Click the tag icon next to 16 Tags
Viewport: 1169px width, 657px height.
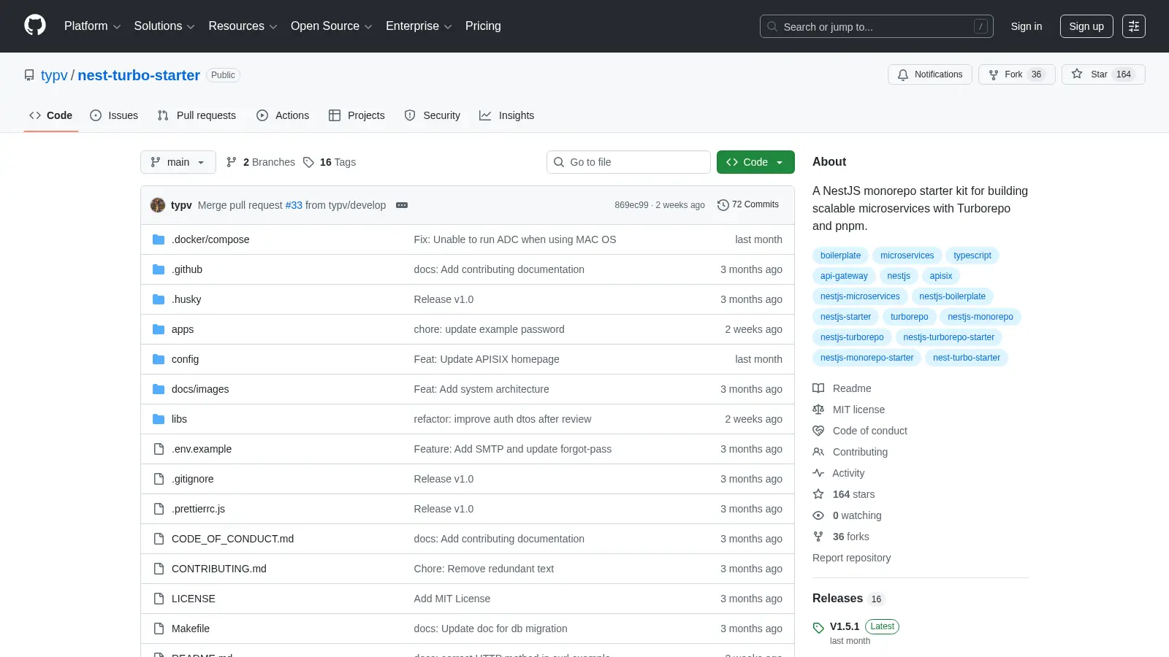[x=309, y=162]
